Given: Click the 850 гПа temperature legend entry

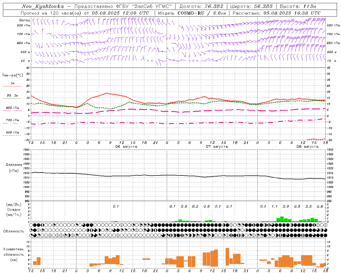Looking at the screenshot, I should coord(13,109).
